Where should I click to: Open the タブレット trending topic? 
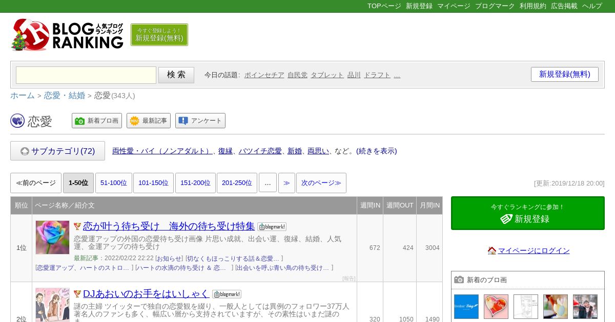(327, 75)
